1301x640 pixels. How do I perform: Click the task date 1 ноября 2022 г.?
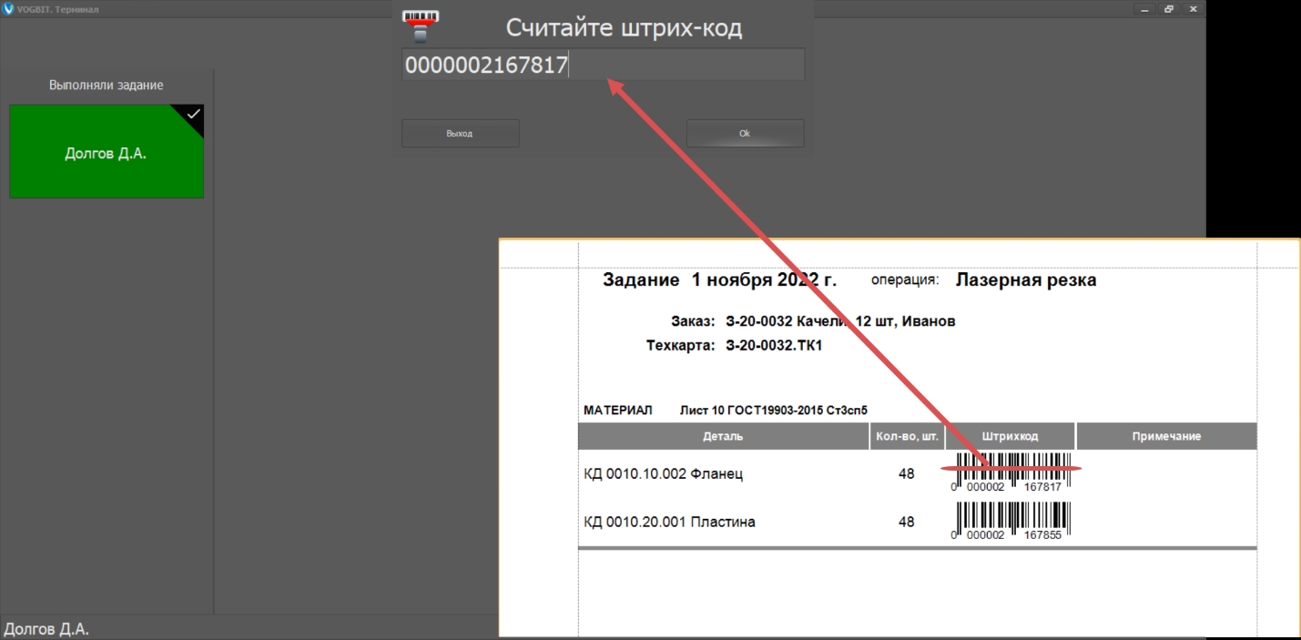click(764, 280)
